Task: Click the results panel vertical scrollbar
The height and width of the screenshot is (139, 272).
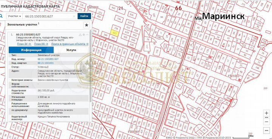Action: coord(90,66)
